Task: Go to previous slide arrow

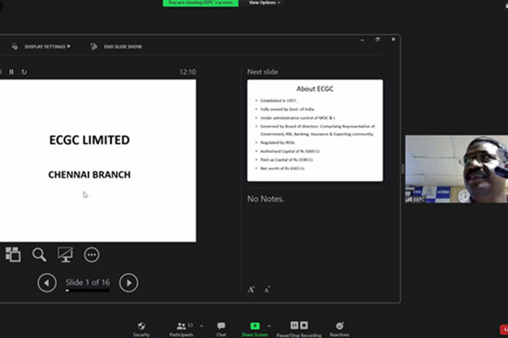Action: (47, 283)
